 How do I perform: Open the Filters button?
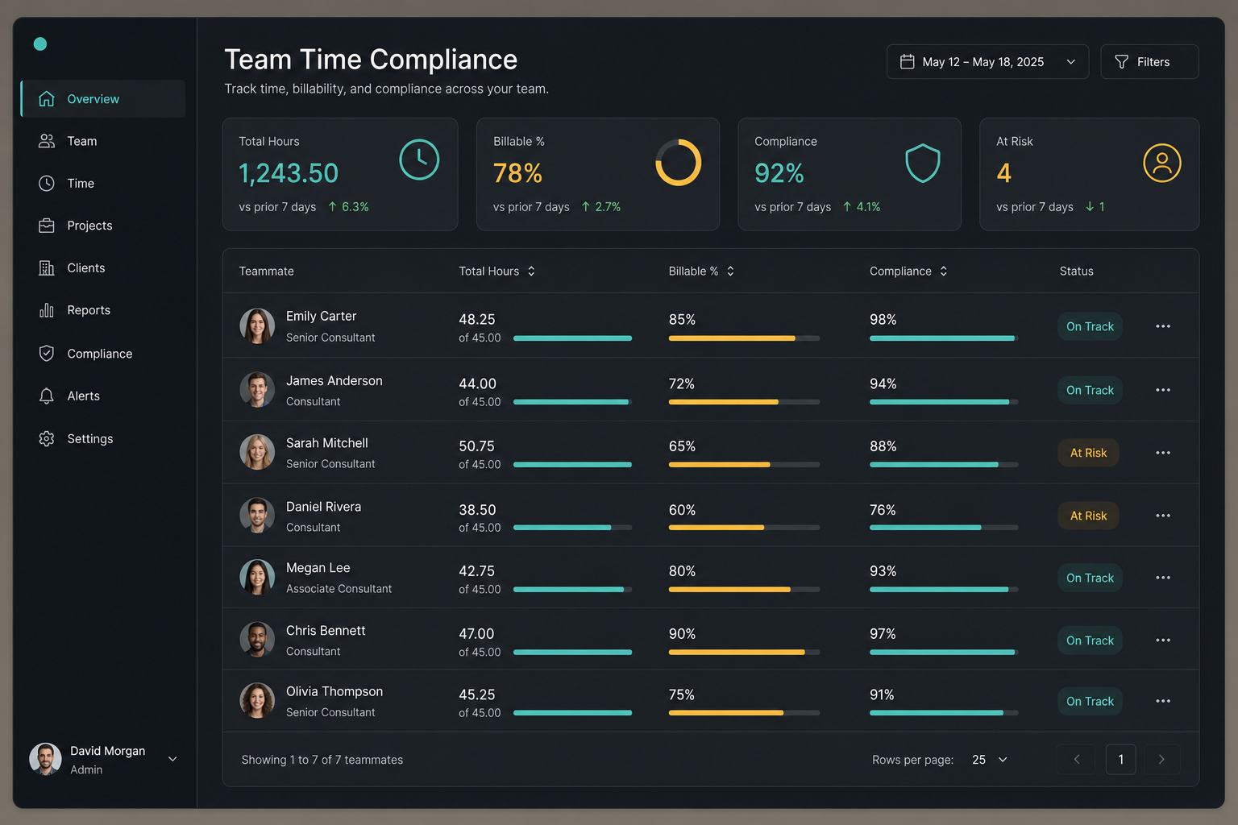click(1149, 61)
